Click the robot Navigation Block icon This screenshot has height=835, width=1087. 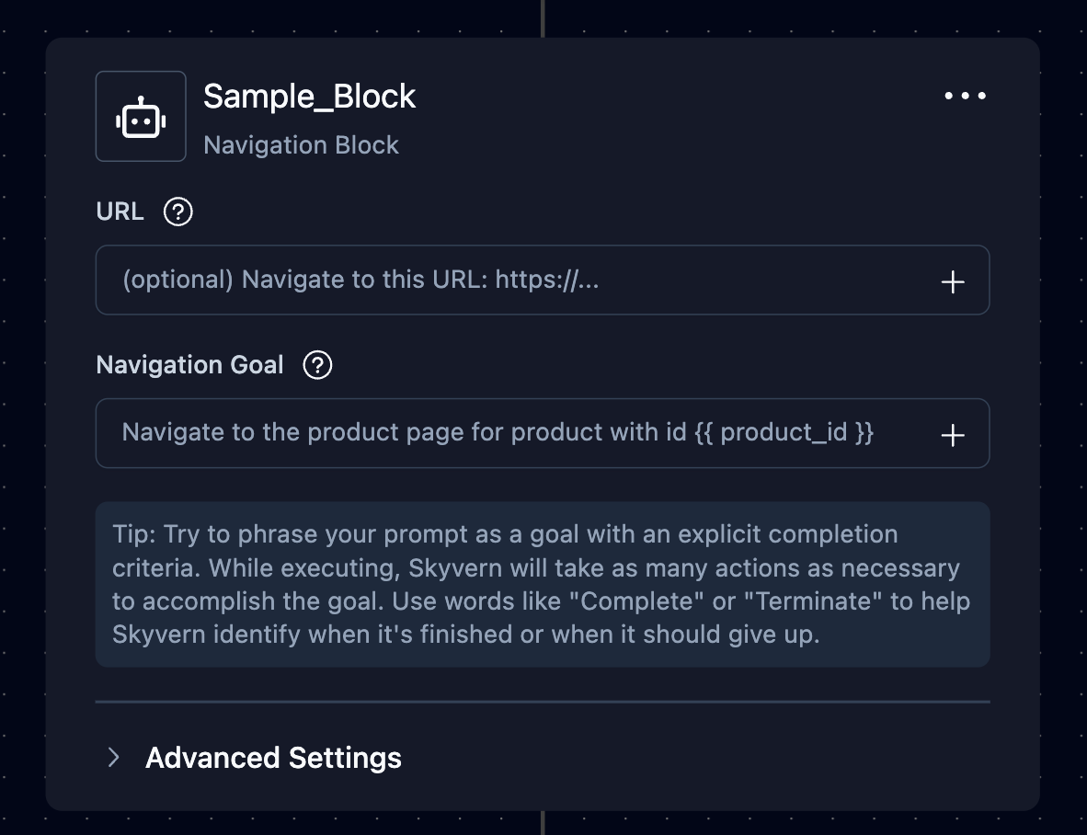click(141, 117)
